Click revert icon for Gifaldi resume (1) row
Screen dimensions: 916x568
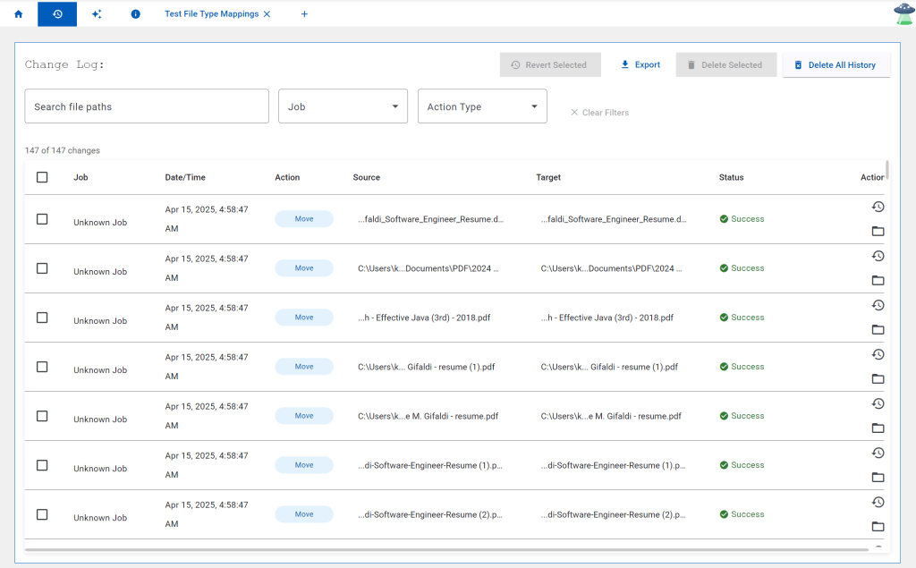878,354
